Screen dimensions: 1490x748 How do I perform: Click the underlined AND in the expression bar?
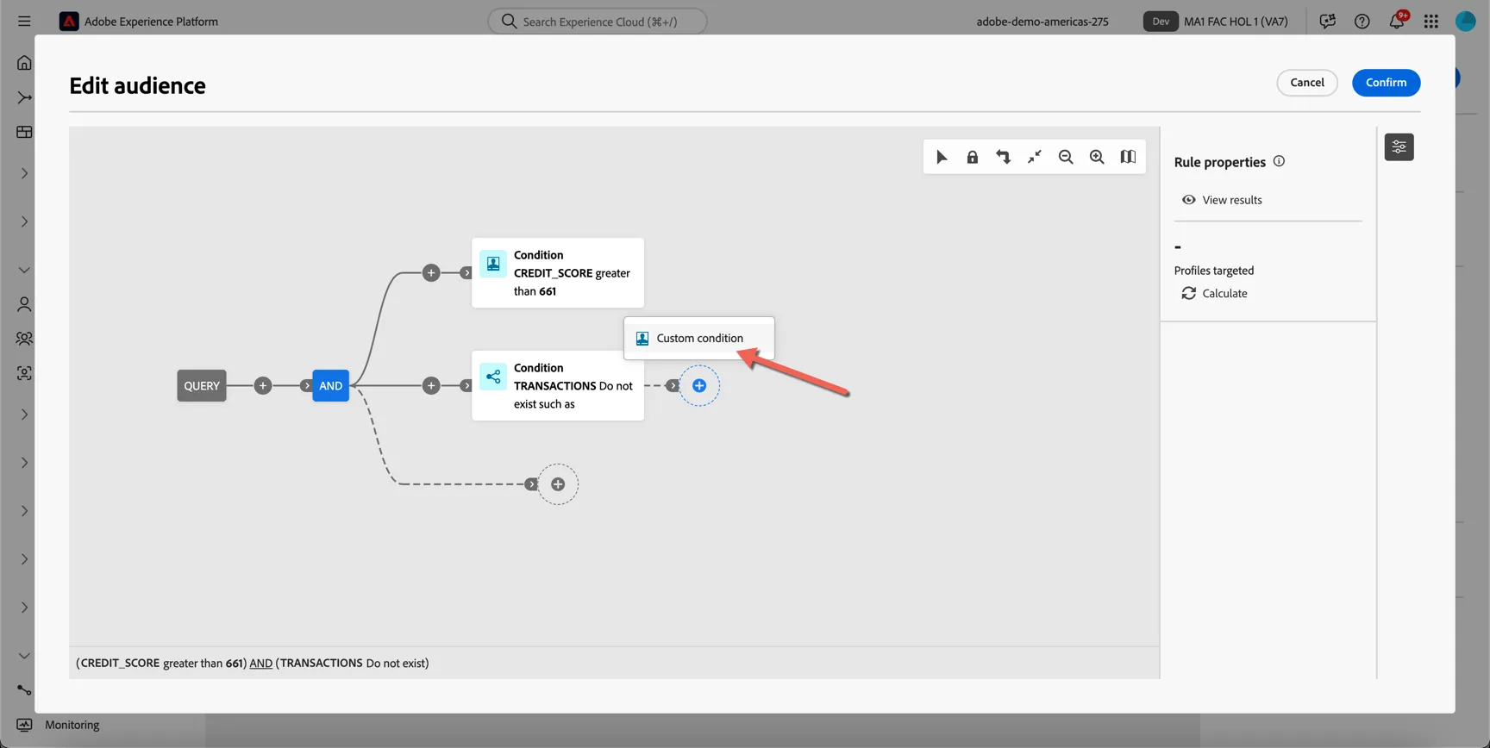[260, 664]
